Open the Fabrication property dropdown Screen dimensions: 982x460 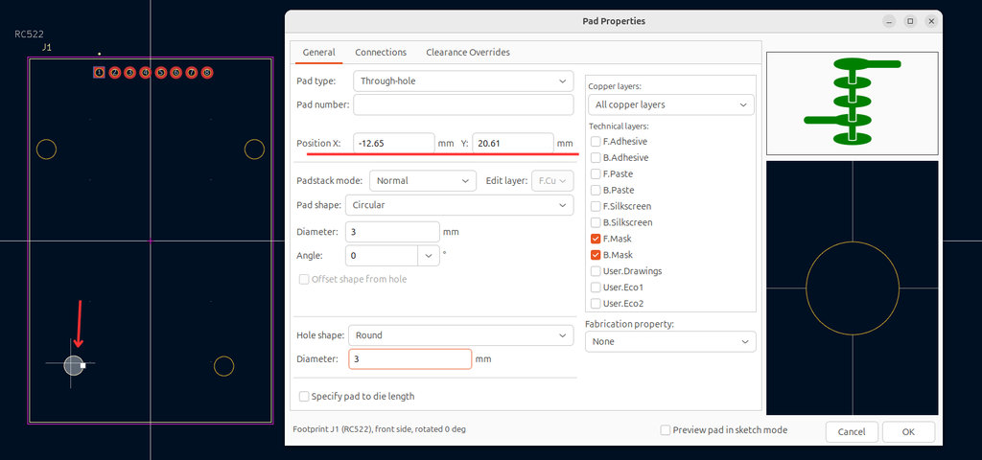click(669, 341)
